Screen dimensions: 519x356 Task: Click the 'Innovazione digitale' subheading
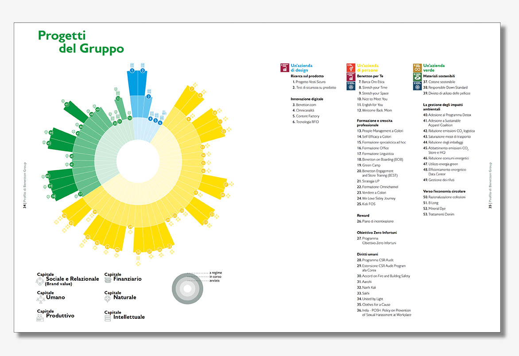click(x=307, y=99)
